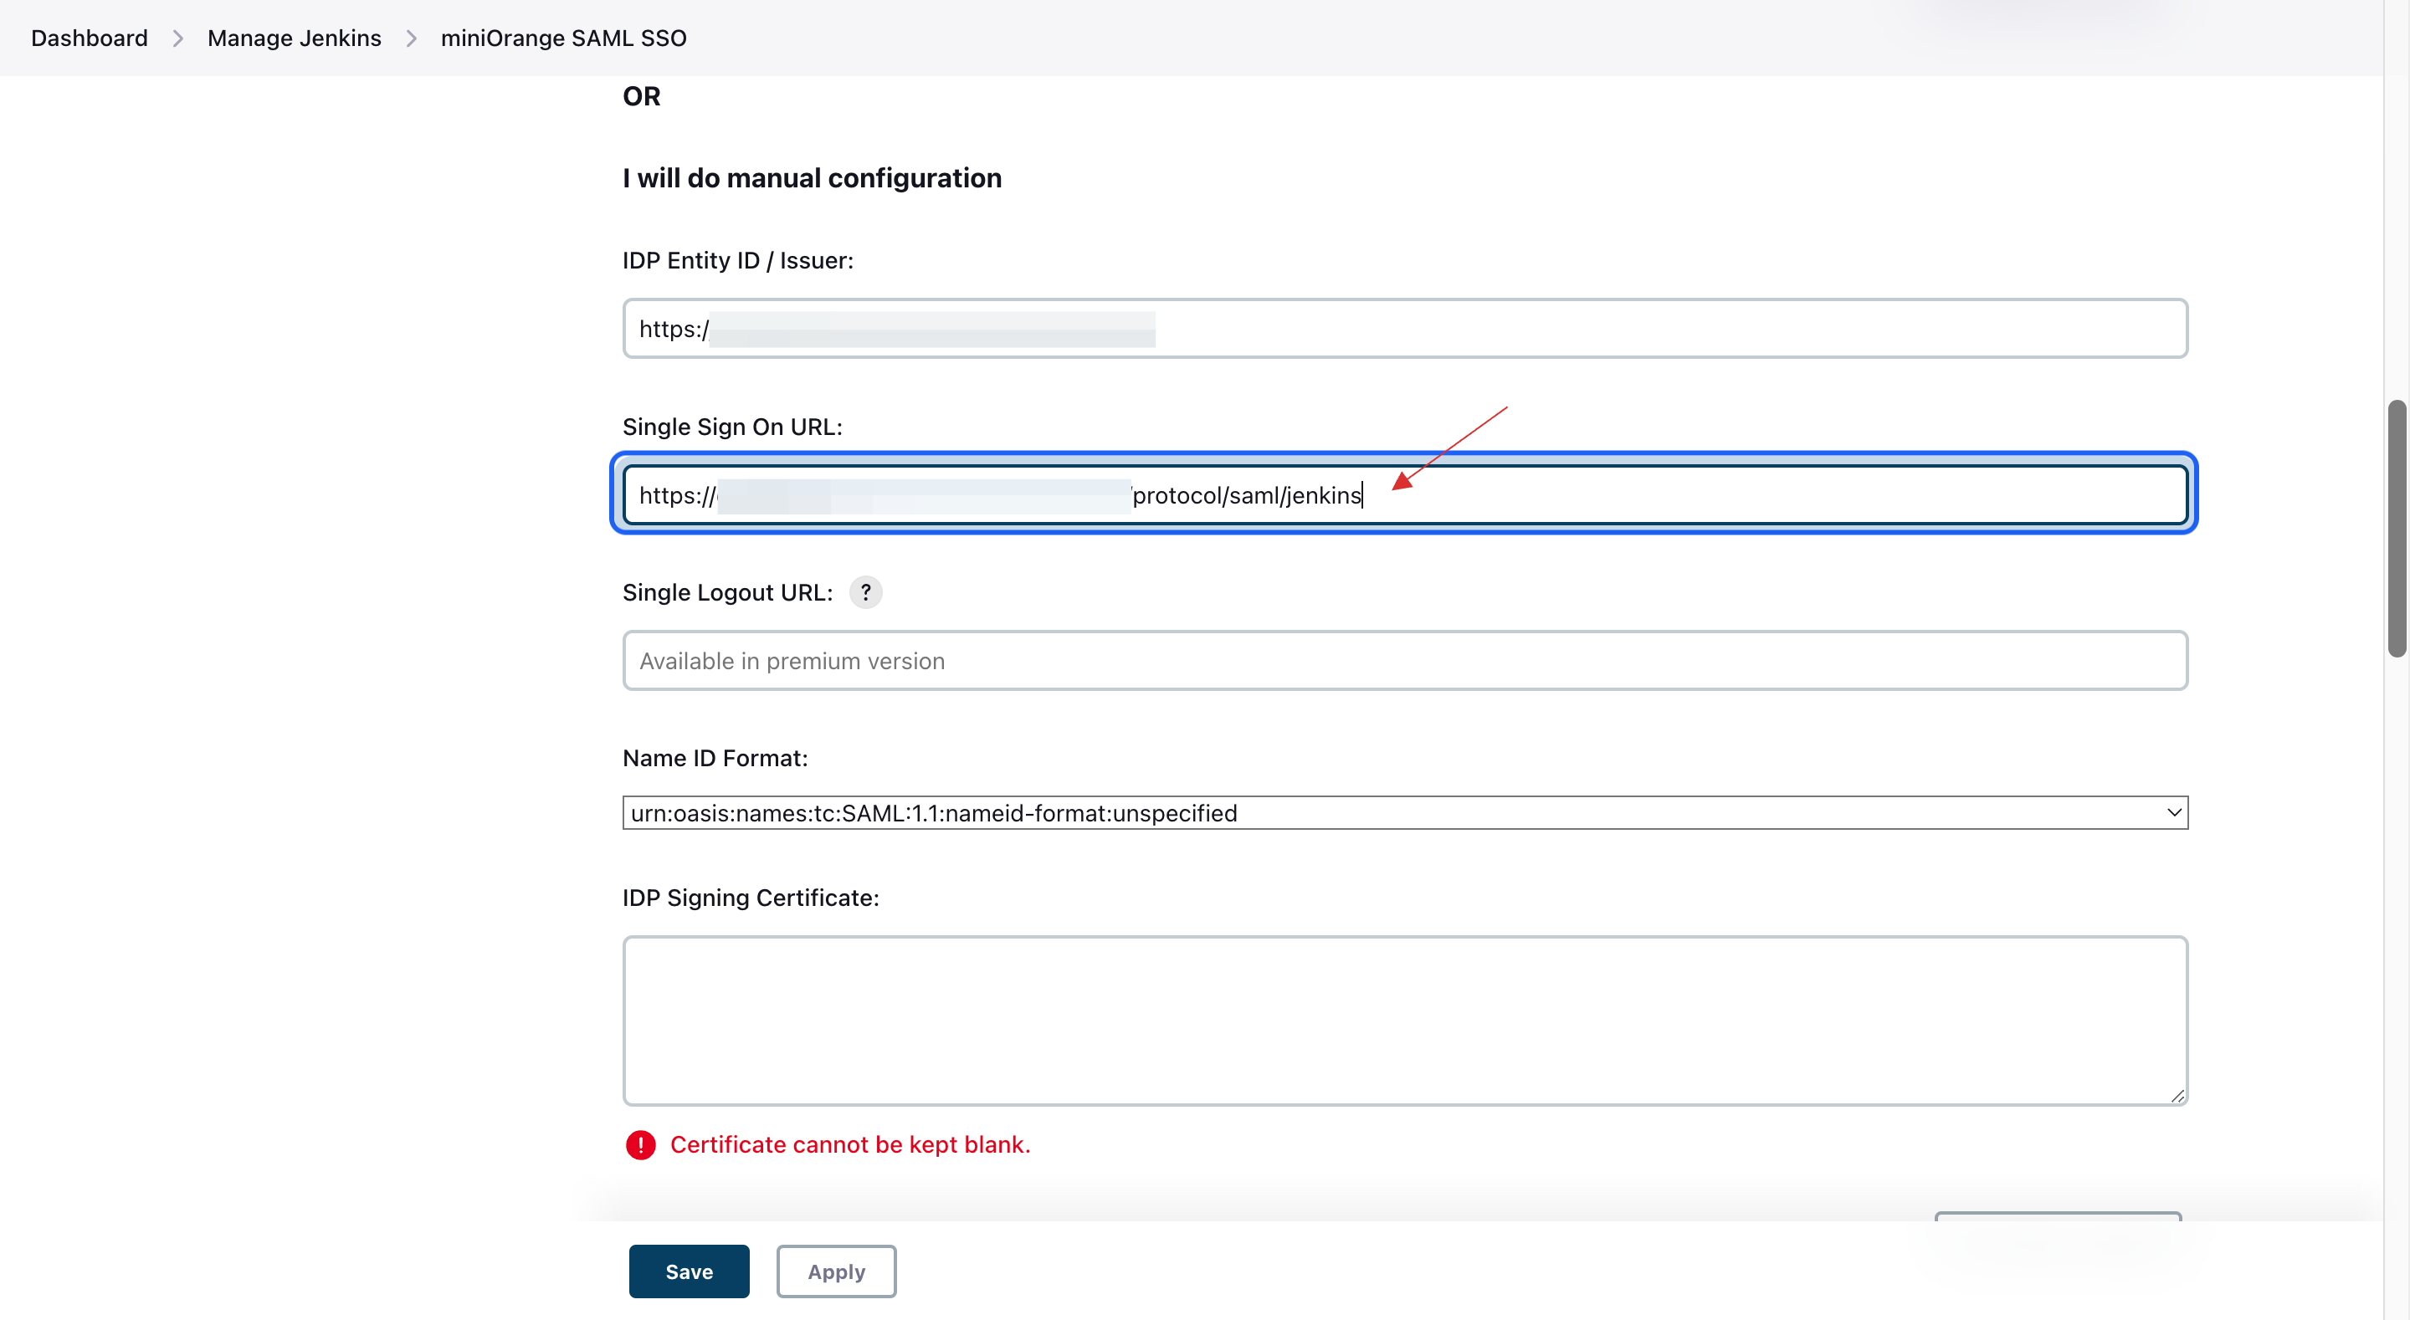The image size is (2410, 1320).
Task: Go to Manage Jenkins breadcrumb
Action: pyautogui.click(x=294, y=38)
